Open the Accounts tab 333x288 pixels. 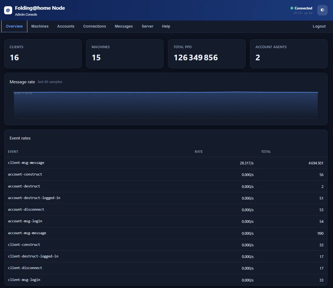tap(66, 26)
